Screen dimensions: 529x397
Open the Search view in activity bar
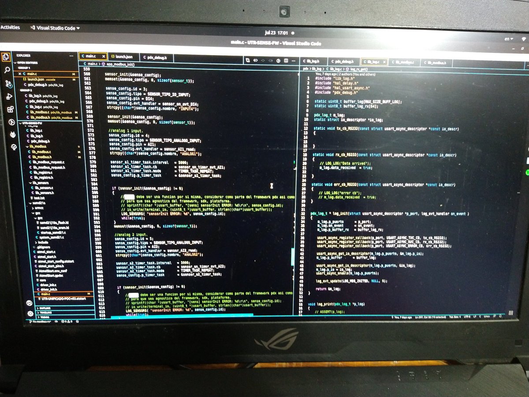pos(7,70)
